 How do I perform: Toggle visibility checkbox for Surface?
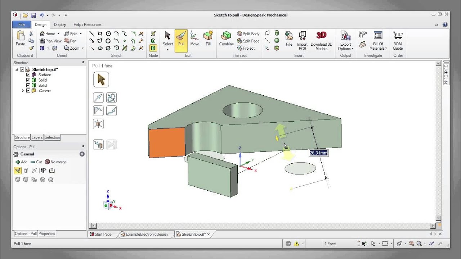[28, 75]
